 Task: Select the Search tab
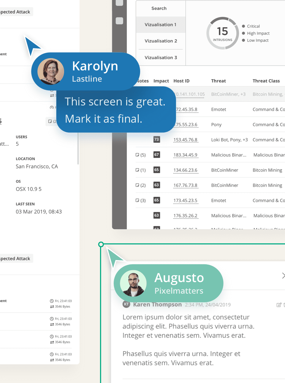pyautogui.click(x=159, y=8)
